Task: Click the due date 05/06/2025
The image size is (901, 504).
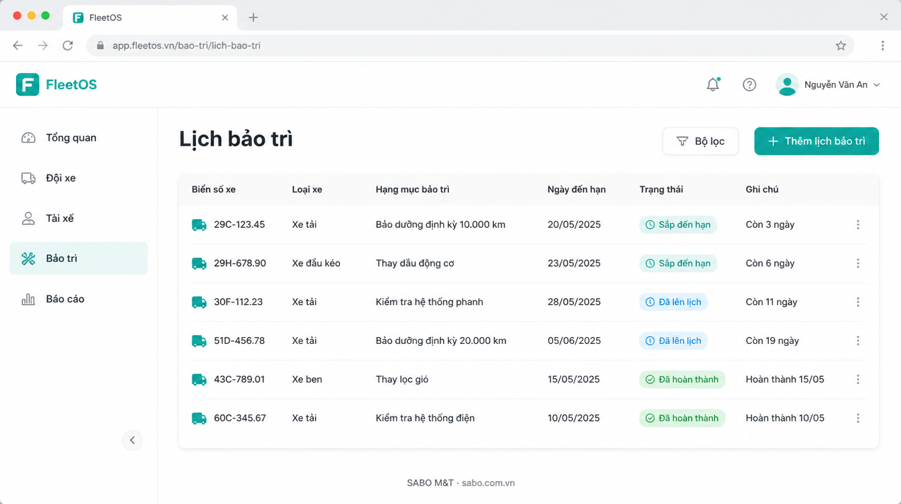Action: point(575,340)
